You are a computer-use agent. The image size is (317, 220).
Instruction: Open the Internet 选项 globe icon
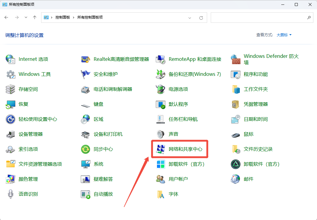coord(10,59)
